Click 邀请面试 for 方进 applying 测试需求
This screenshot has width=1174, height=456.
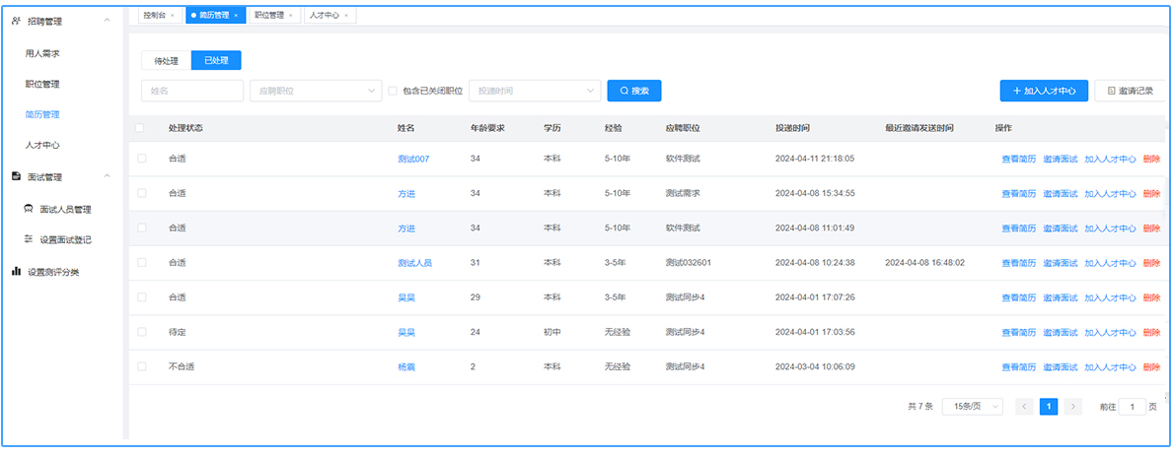[1061, 194]
